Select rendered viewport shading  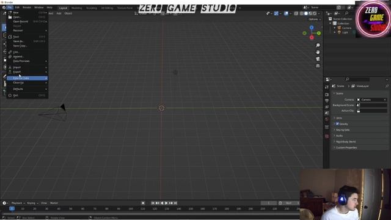[x=315, y=13]
